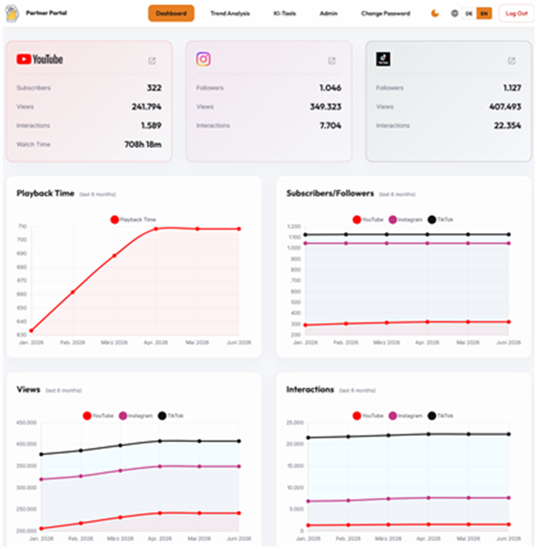The width and height of the screenshot is (537, 549).
Task: Click the Views chart title
Action: click(28, 389)
